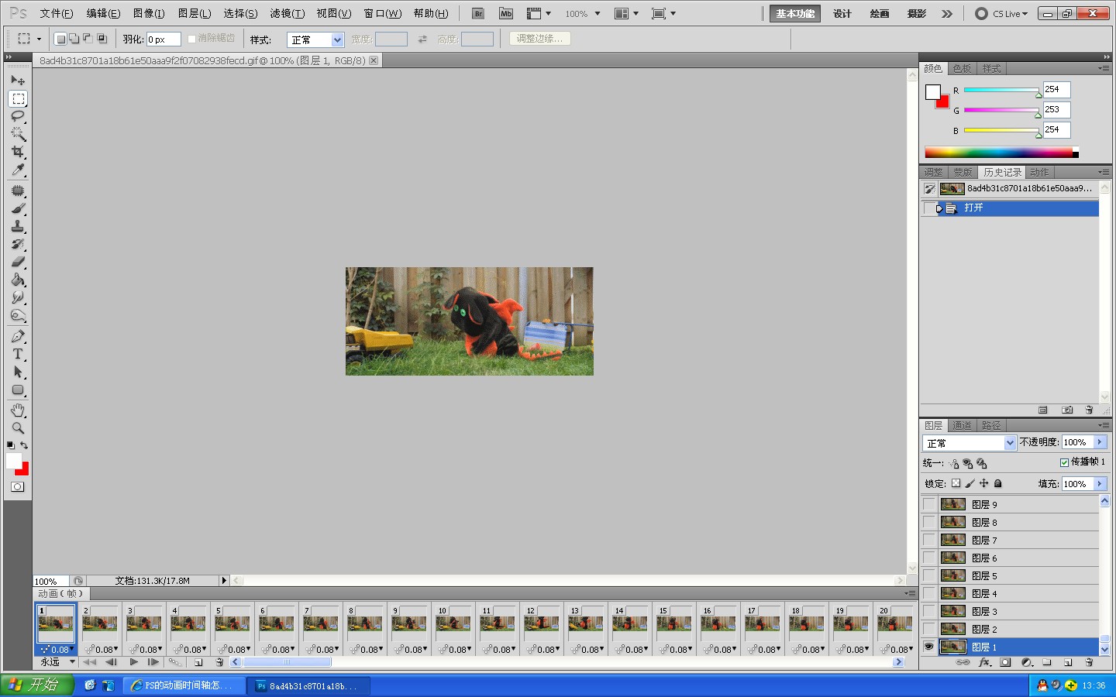Open the 图像(I) menu
Image resolution: width=1116 pixels, height=697 pixels.
(149, 13)
